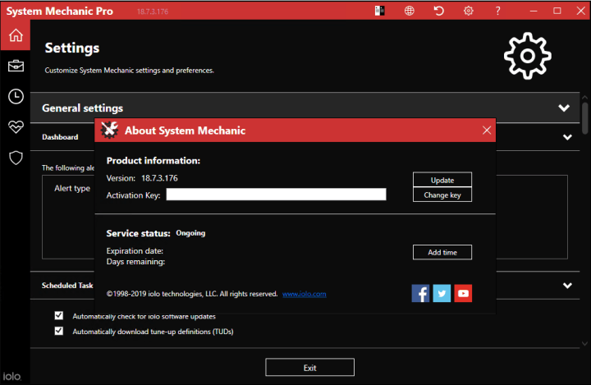
Task: Minimize the System Mechanic Pro window
Action: tap(534, 11)
